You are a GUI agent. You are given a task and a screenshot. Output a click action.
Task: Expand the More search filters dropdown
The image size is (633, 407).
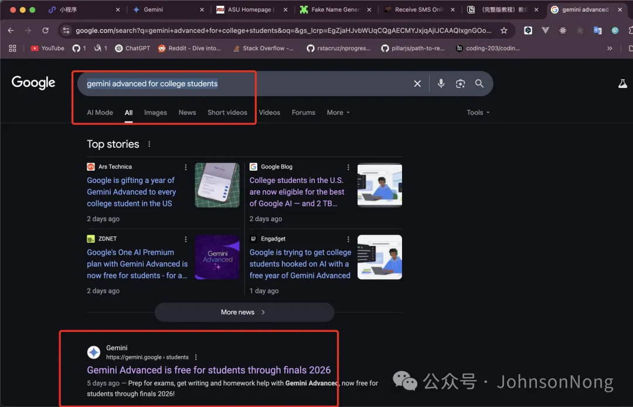coord(338,113)
